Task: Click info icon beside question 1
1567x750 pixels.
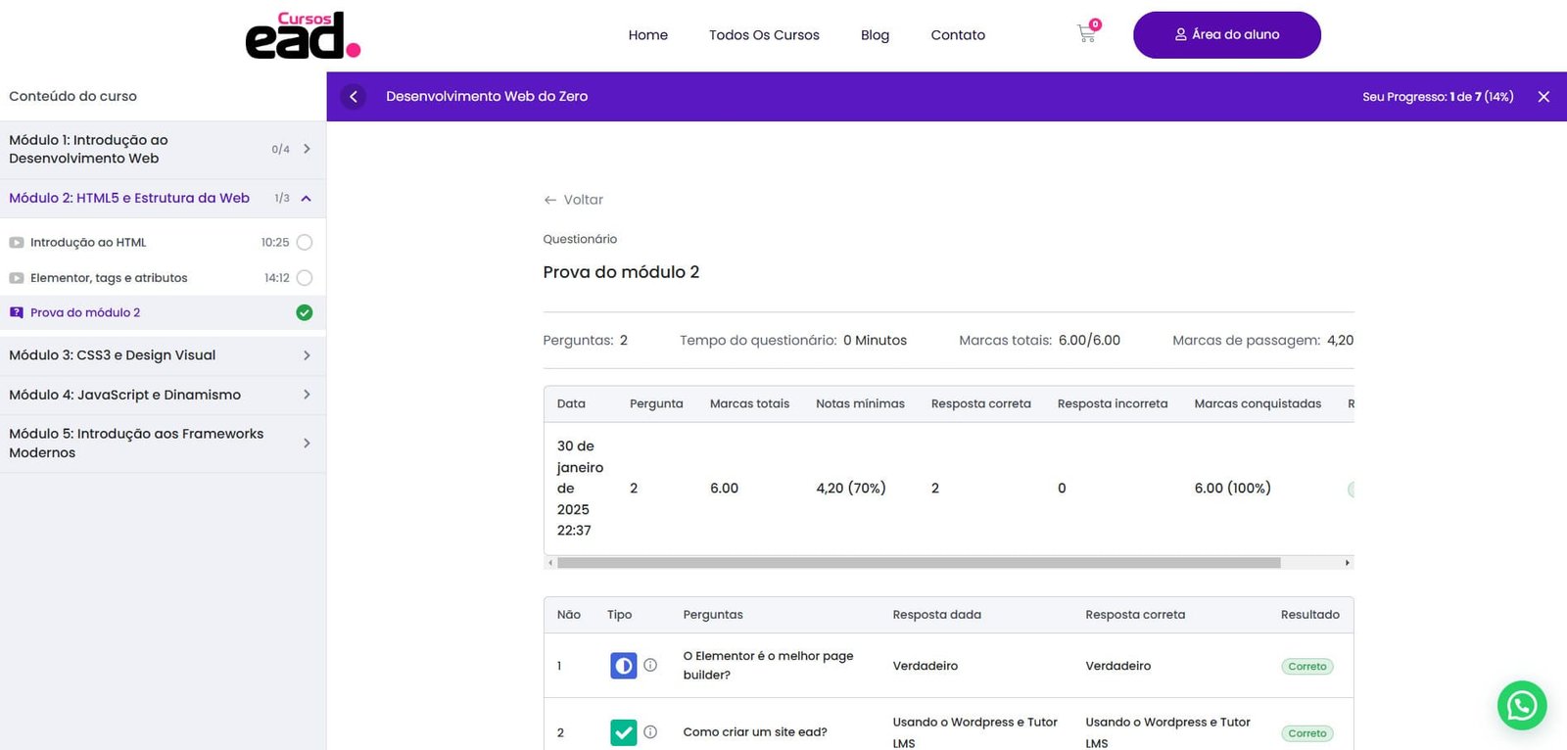Action: pyautogui.click(x=650, y=666)
